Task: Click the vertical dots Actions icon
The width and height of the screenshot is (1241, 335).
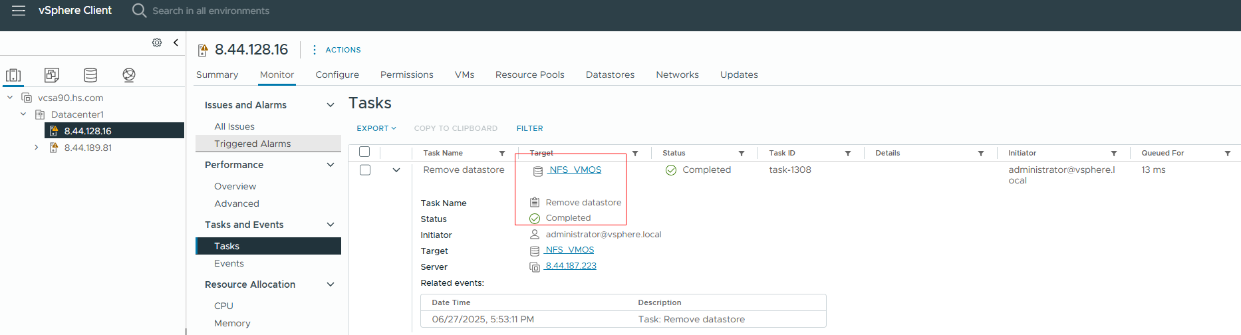Action: click(314, 50)
